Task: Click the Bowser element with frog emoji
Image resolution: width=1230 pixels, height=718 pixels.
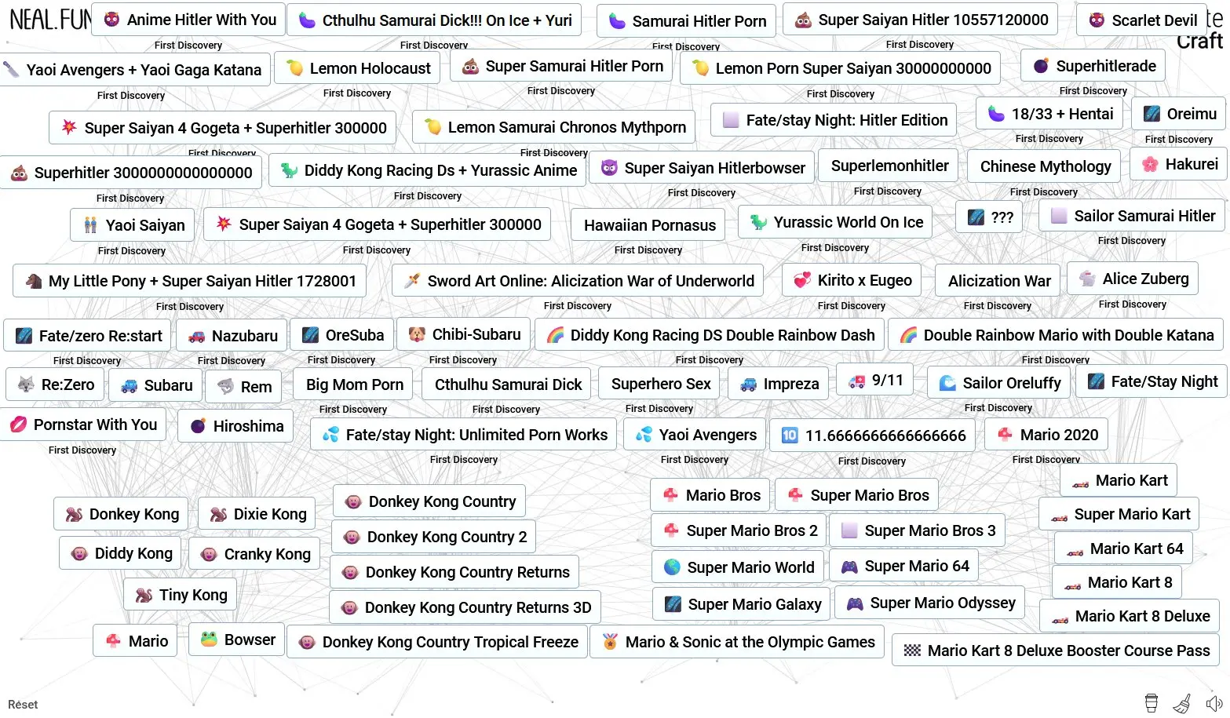Action: pyautogui.click(x=237, y=640)
